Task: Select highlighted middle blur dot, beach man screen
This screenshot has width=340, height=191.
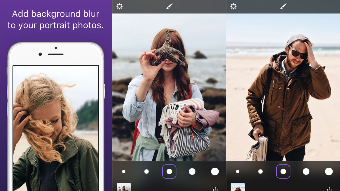Action: (283, 172)
